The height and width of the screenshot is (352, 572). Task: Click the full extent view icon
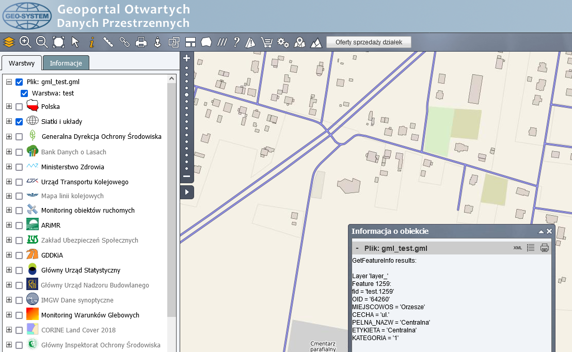[58, 42]
